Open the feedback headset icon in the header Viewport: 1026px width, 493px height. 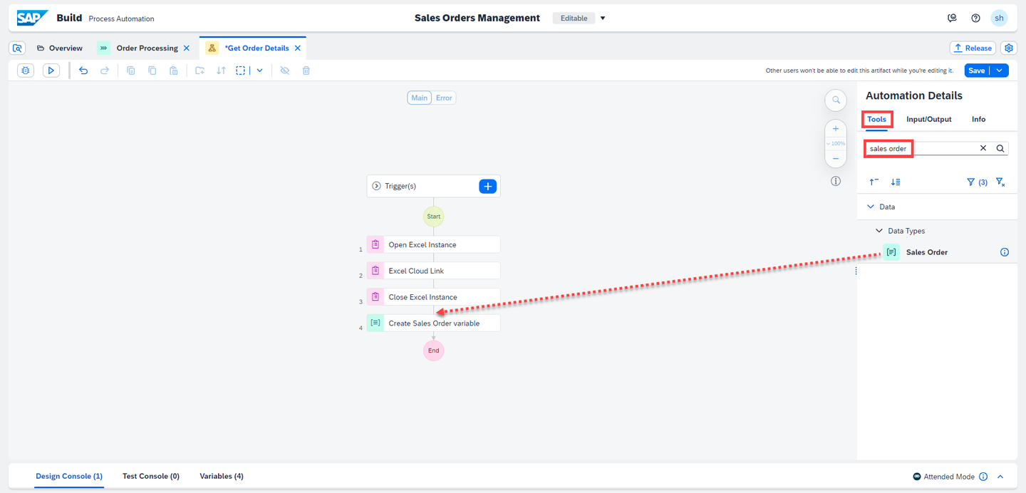coord(953,18)
